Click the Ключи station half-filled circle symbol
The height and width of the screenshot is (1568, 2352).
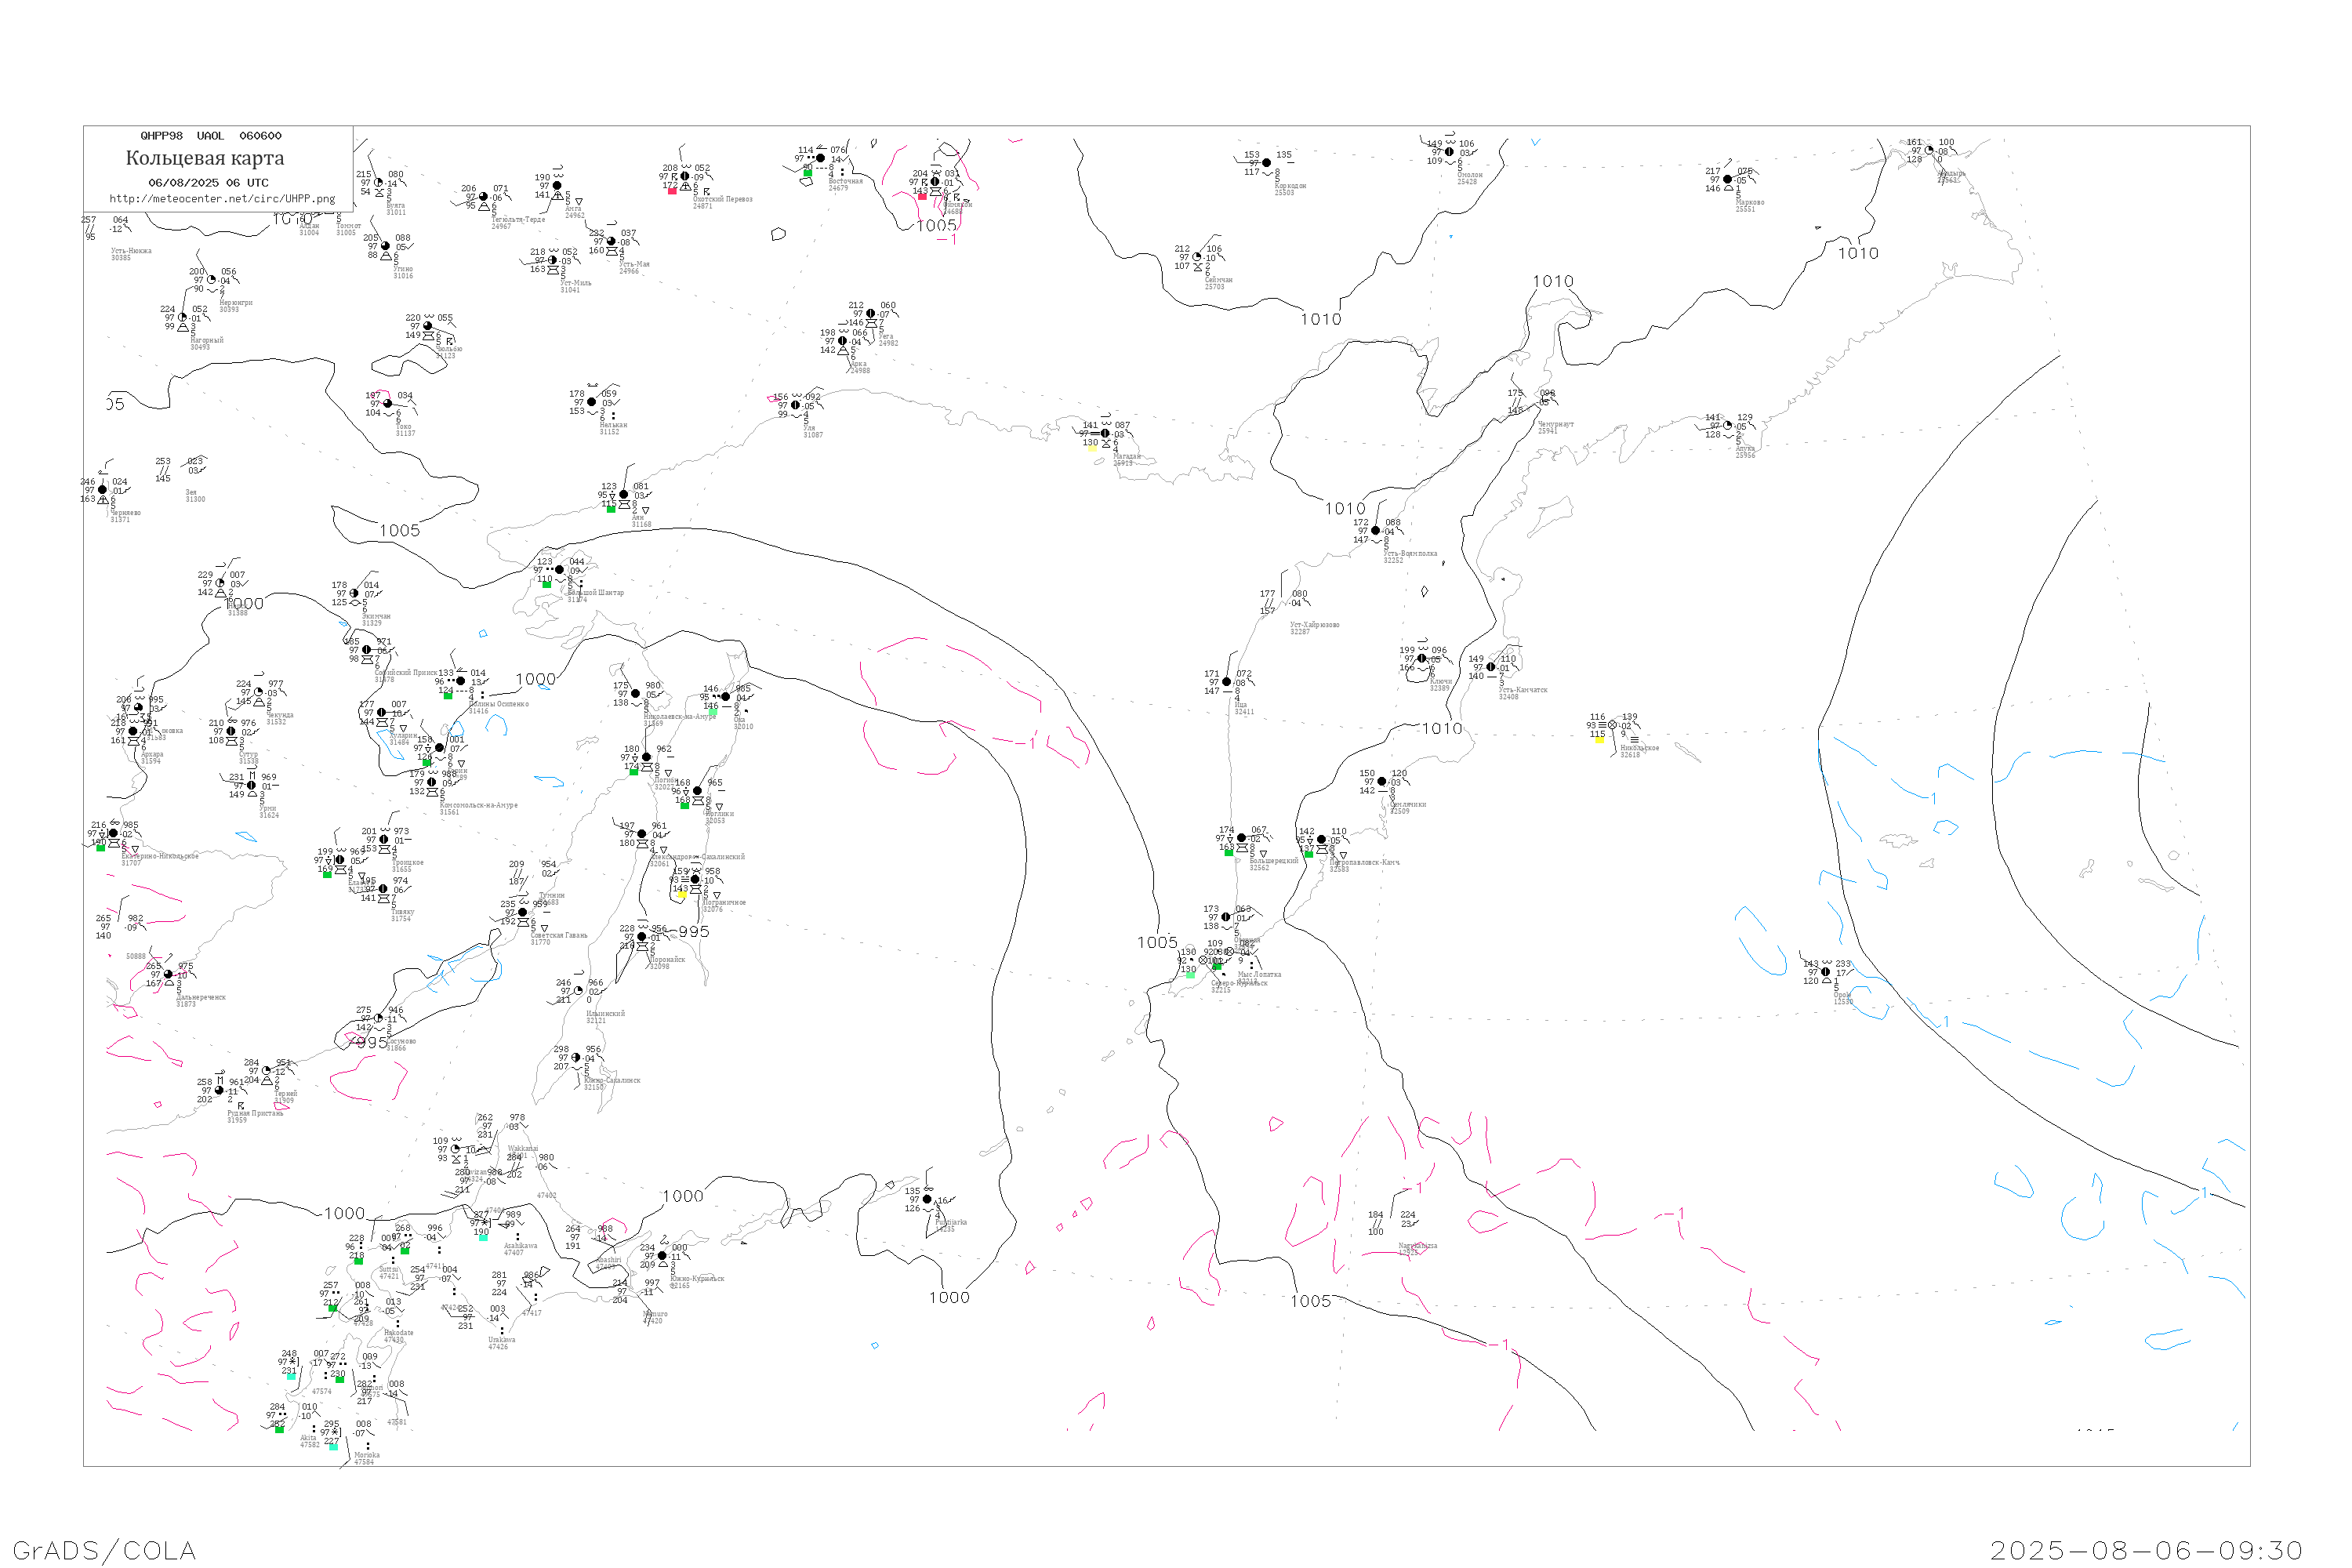pyautogui.click(x=1422, y=659)
